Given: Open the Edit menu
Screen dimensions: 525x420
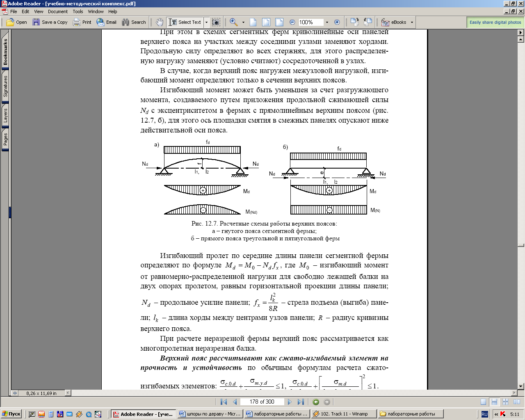Looking at the screenshot, I should (x=25, y=11).
